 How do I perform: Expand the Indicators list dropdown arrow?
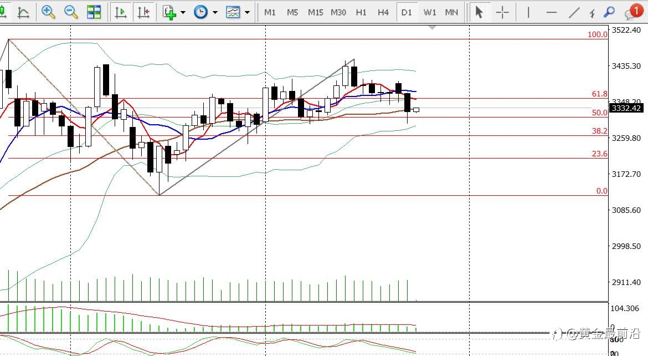coord(183,12)
